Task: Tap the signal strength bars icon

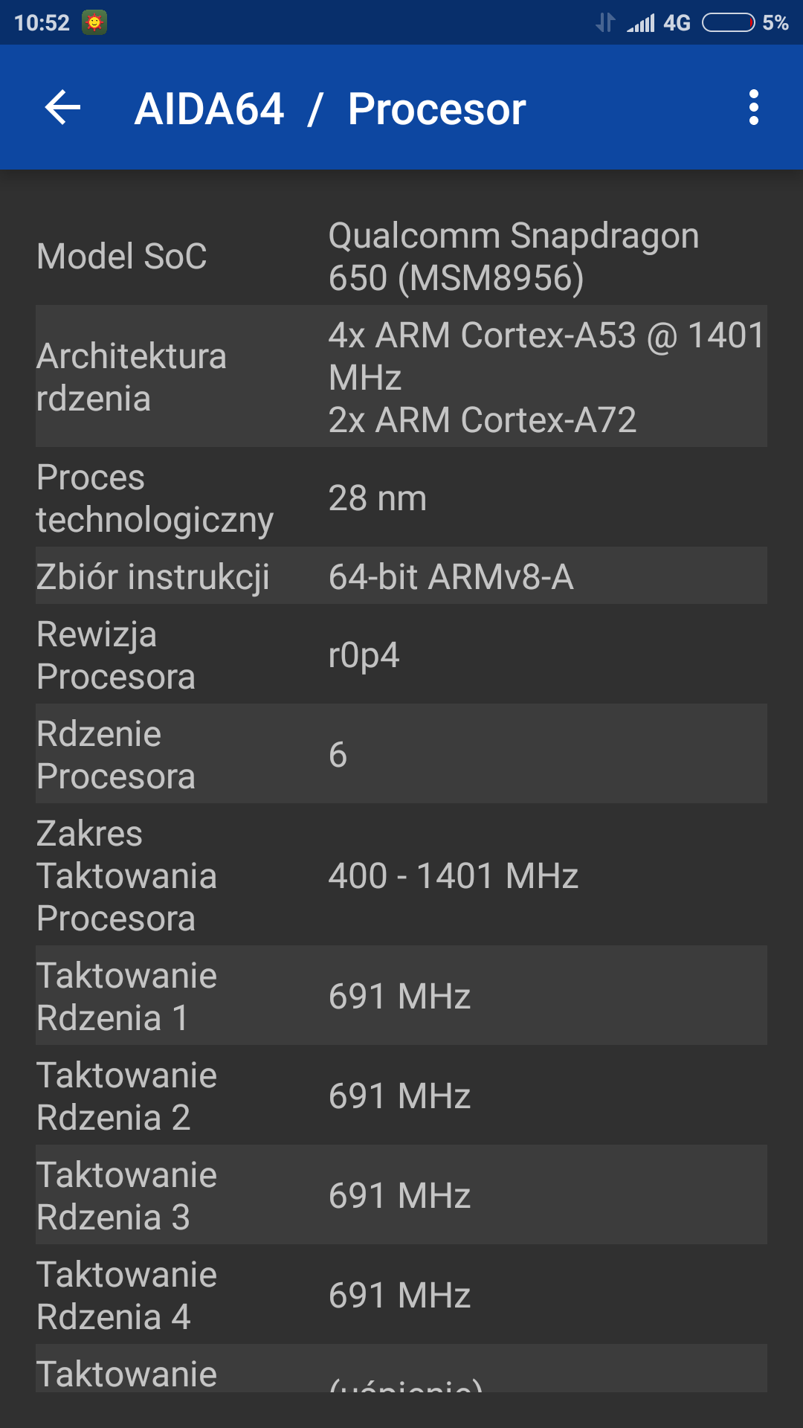Action: [x=641, y=23]
